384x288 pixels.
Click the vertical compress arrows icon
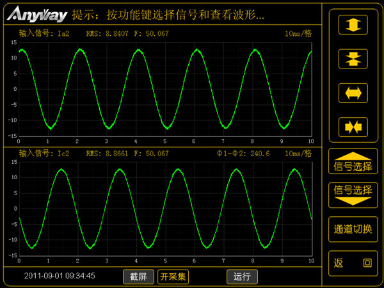pyautogui.click(x=353, y=58)
